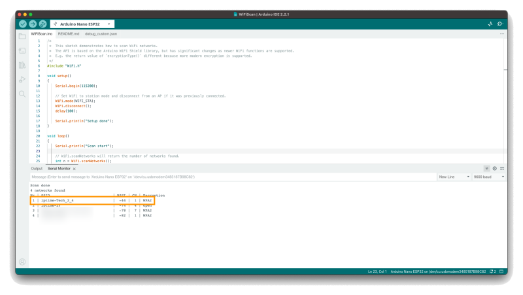Open the Search sidebar icon
The width and height of the screenshot is (523, 295).
pos(22,94)
